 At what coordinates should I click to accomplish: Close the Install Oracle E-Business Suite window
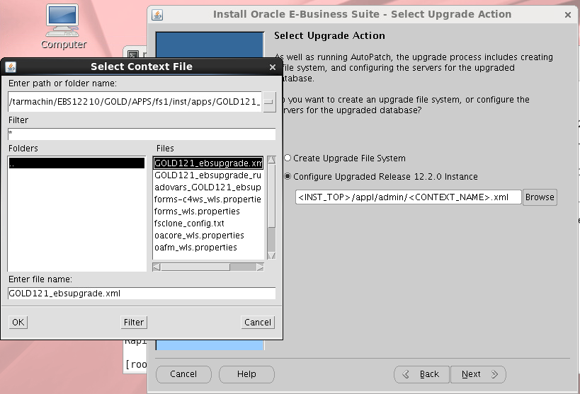point(568,15)
